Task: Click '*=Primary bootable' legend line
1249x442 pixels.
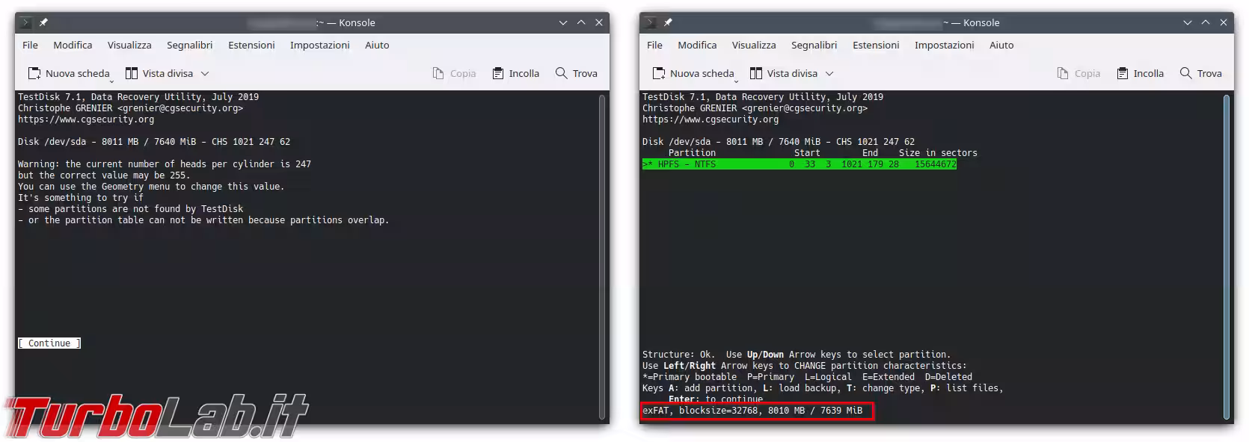Action: [808, 377]
